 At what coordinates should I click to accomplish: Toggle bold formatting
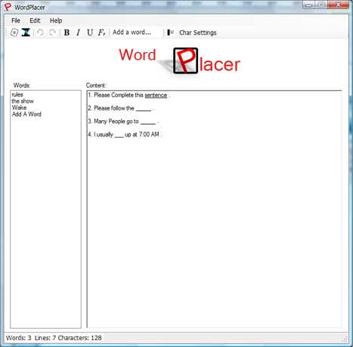pos(67,33)
